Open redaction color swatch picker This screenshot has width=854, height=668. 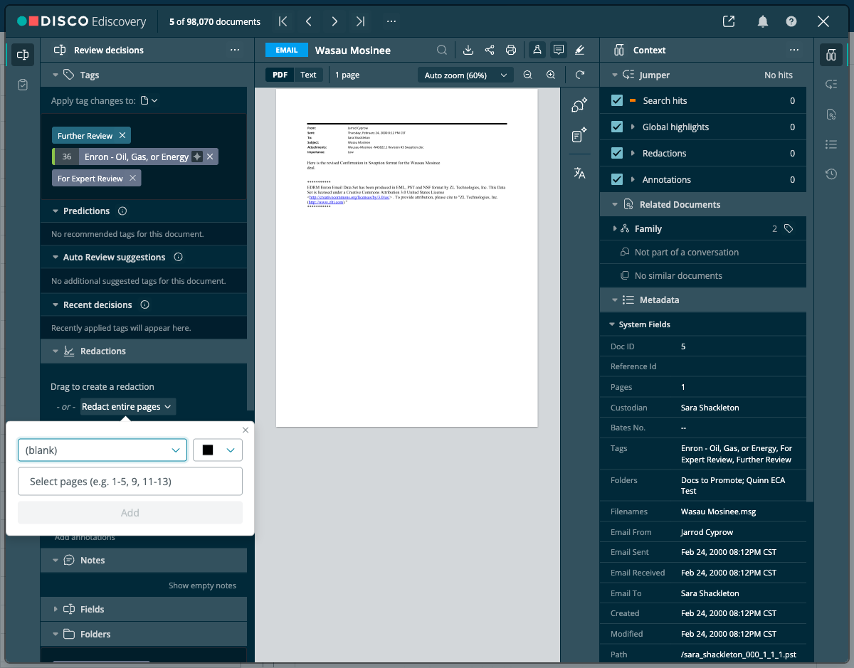click(218, 450)
